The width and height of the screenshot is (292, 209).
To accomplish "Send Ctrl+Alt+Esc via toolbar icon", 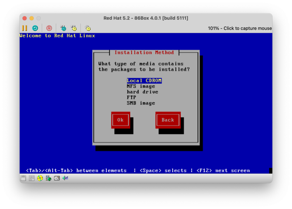I will pos(74,28).
